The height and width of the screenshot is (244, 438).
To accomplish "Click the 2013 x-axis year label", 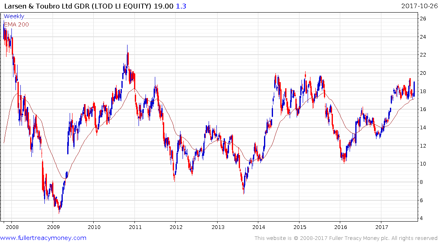I will click(x=218, y=227).
